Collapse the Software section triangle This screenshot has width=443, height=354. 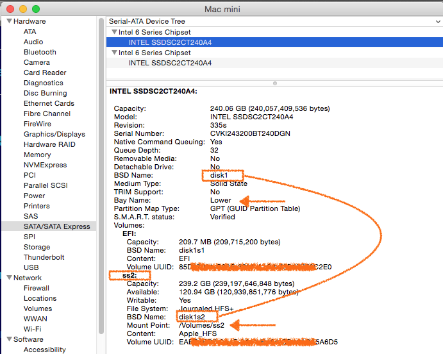click(x=9, y=339)
